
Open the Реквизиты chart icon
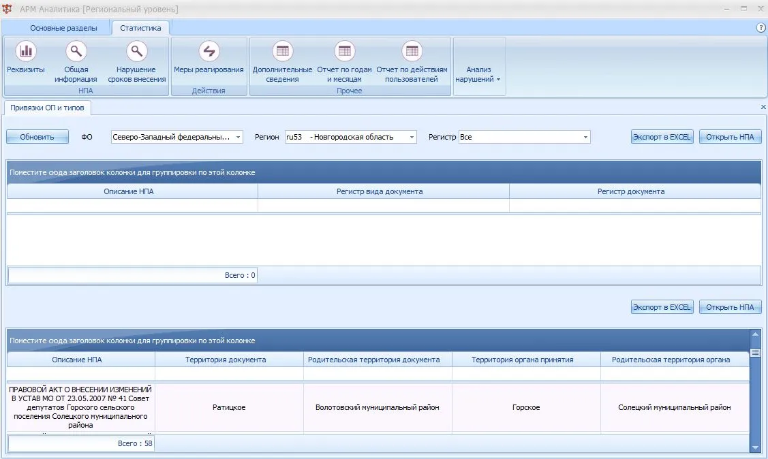click(26, 51)
